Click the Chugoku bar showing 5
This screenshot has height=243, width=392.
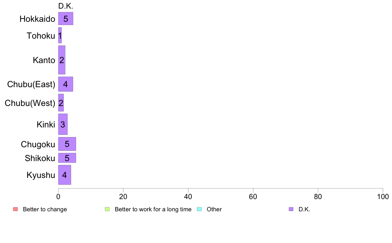[x=67, y=144]
